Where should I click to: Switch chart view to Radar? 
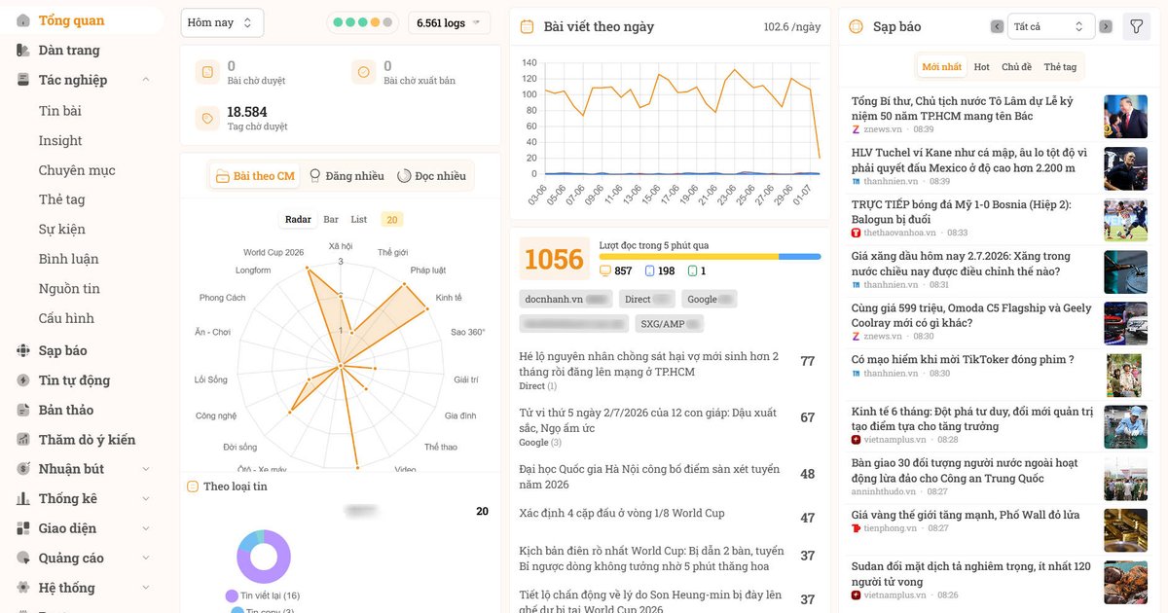coord(298,219)
